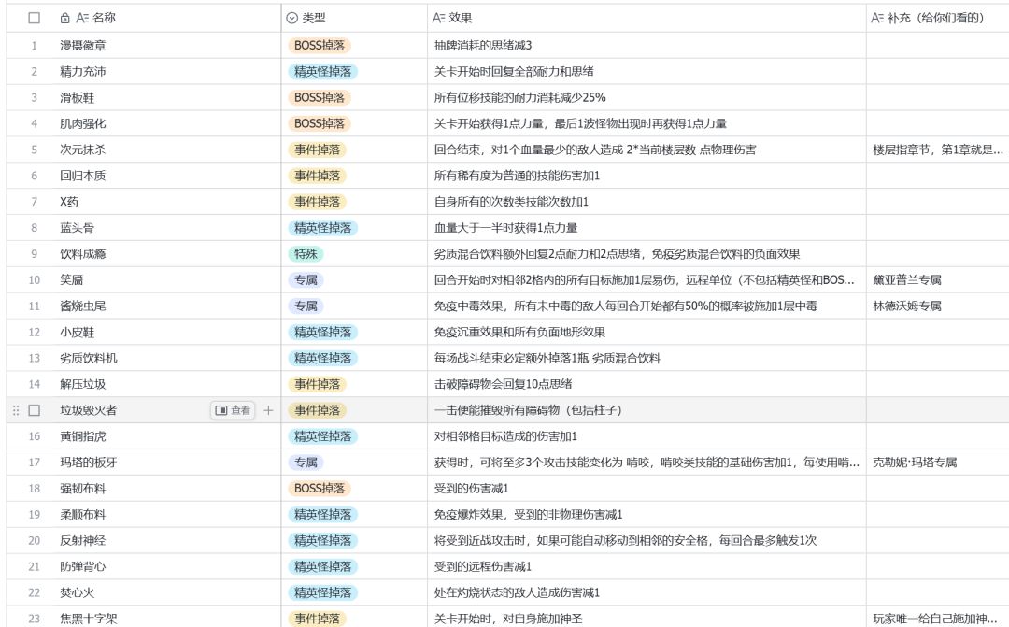Select the 专属 tag for 玛塔的板牙
This screenshot has height=627, width=1009.
(306, 463)
